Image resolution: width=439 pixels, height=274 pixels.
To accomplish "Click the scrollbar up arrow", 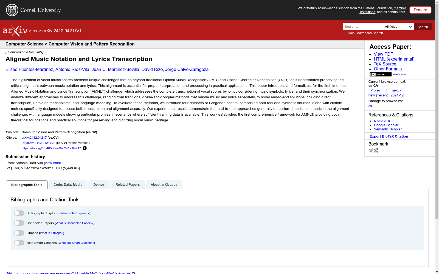I will 437,2.
